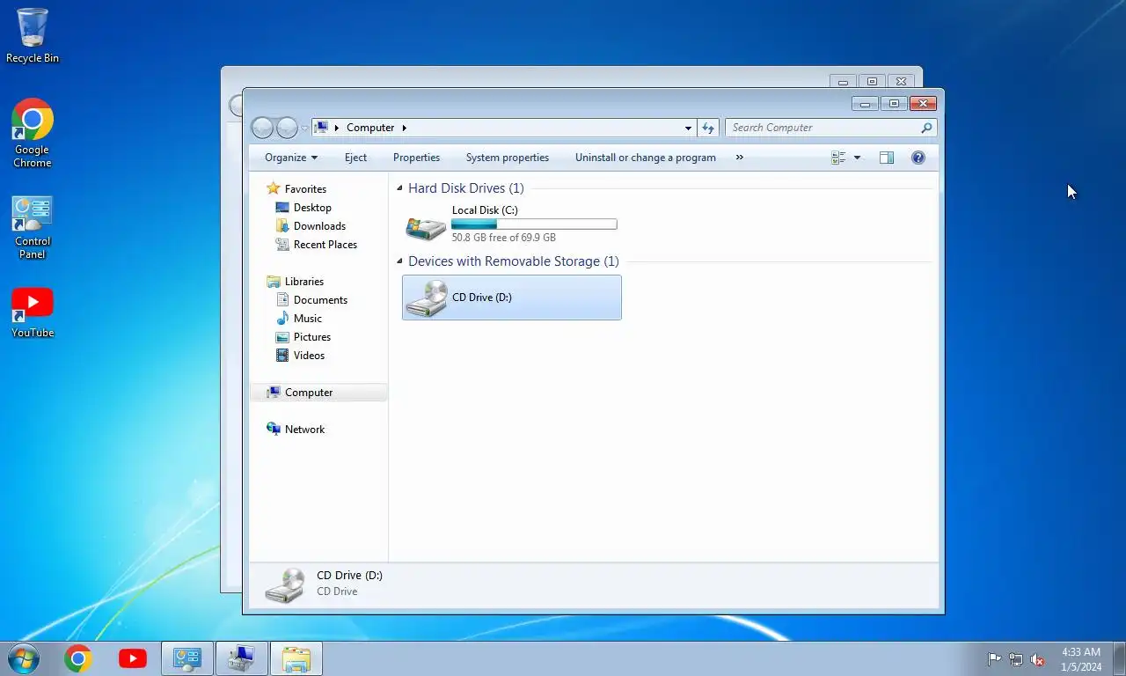Select the CD Drive (D:) item
This screenshot has height=676, width=1126.
pos(512,298)
